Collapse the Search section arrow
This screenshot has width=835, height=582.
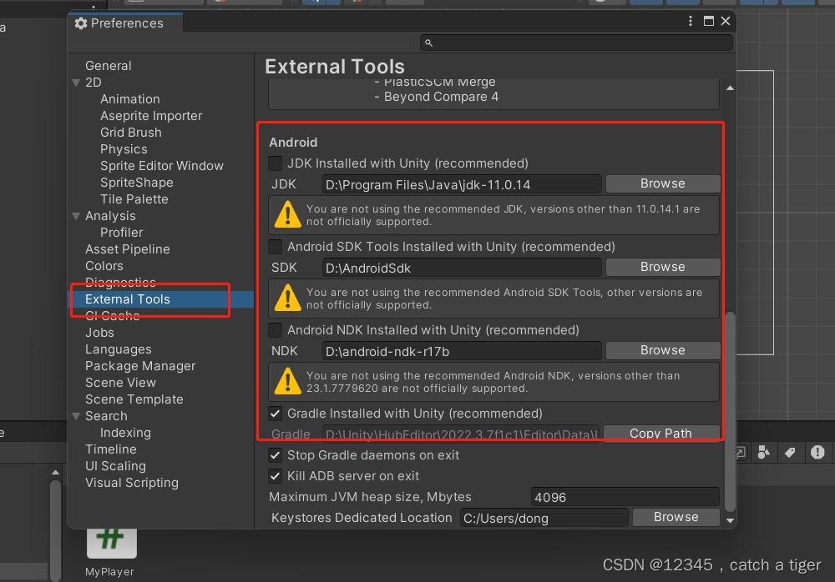click(75, 416)
